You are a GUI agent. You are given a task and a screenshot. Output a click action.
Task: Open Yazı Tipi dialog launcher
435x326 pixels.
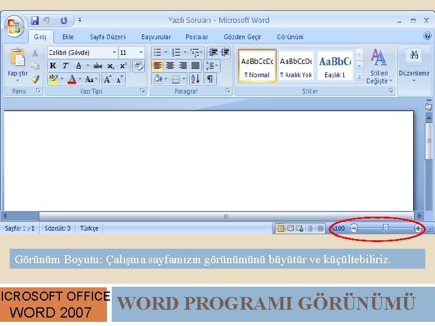click(143, 91)
